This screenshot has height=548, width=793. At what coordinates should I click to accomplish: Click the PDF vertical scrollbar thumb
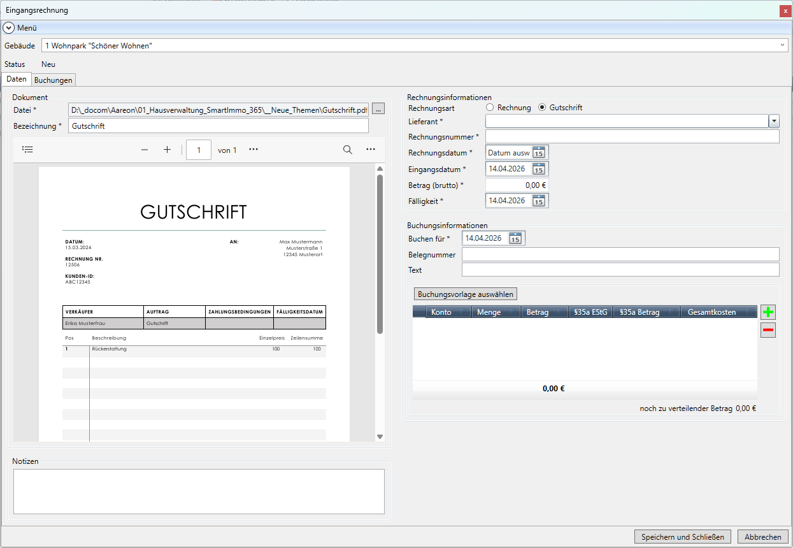[x=380, y=254]
